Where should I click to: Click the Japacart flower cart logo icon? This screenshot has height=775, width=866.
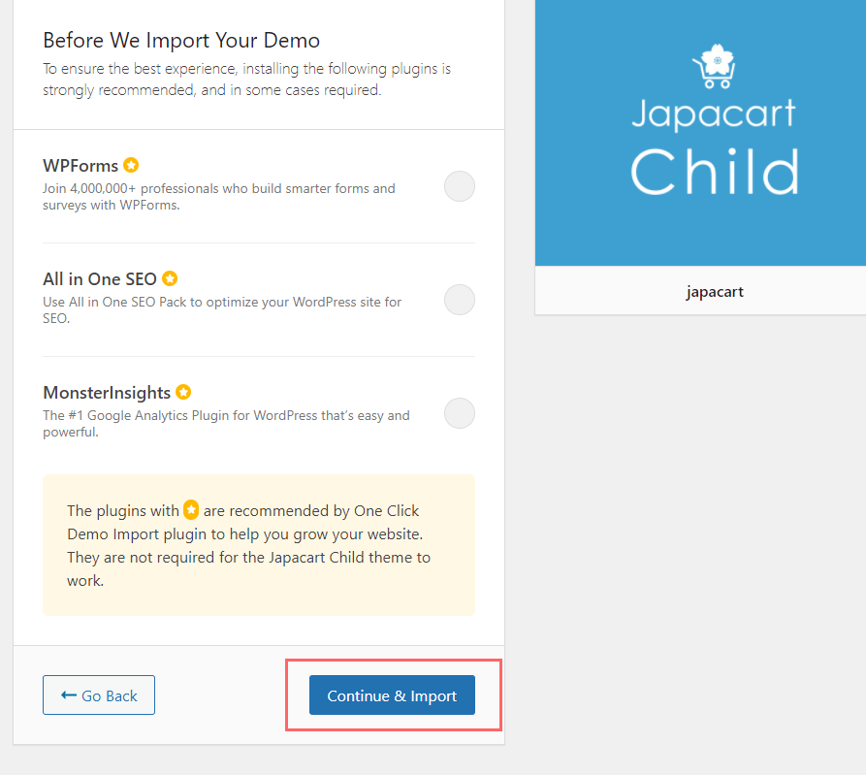tap(716, 66)
